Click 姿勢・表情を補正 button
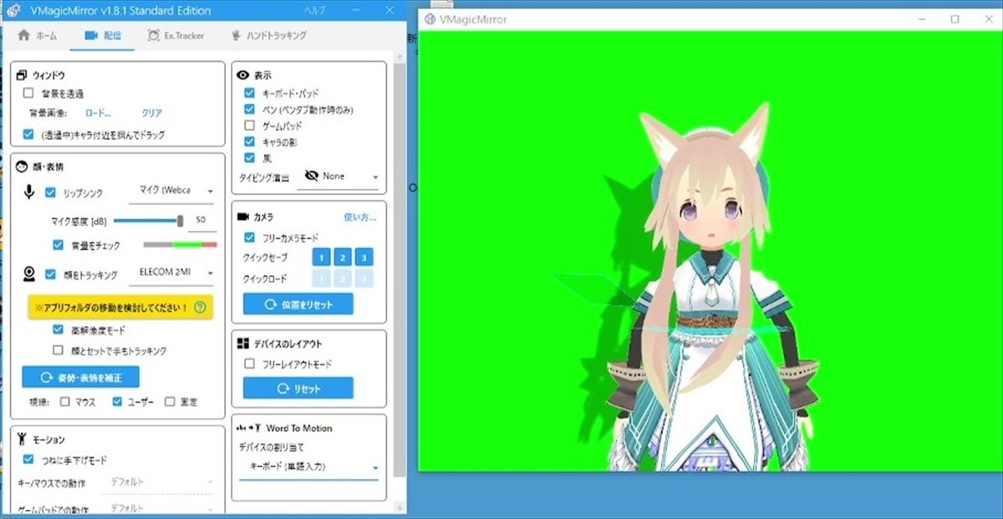Viewport: 1003px width, 519px height. (80, 376)
